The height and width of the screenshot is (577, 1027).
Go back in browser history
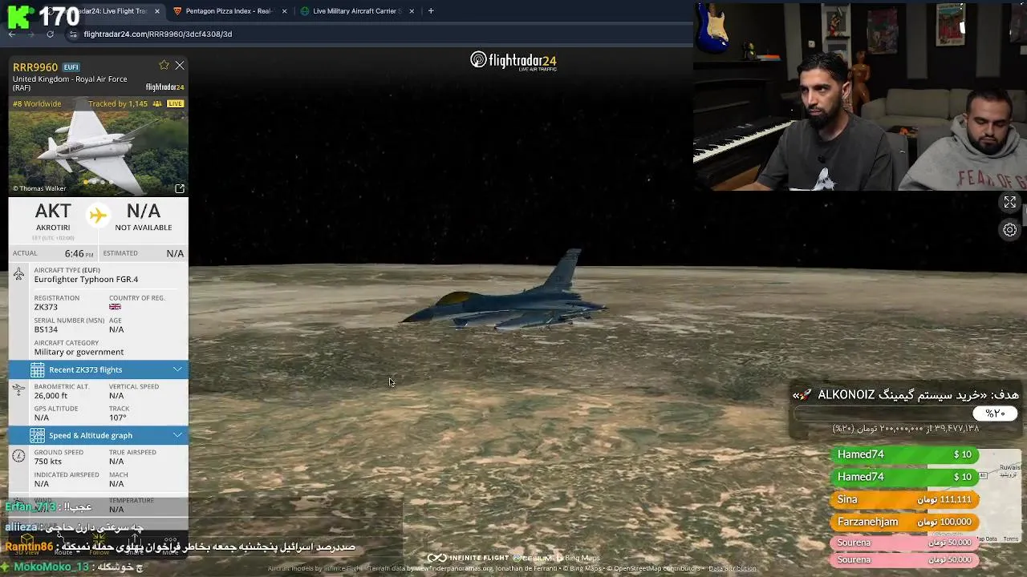click(x=12, y=34)
